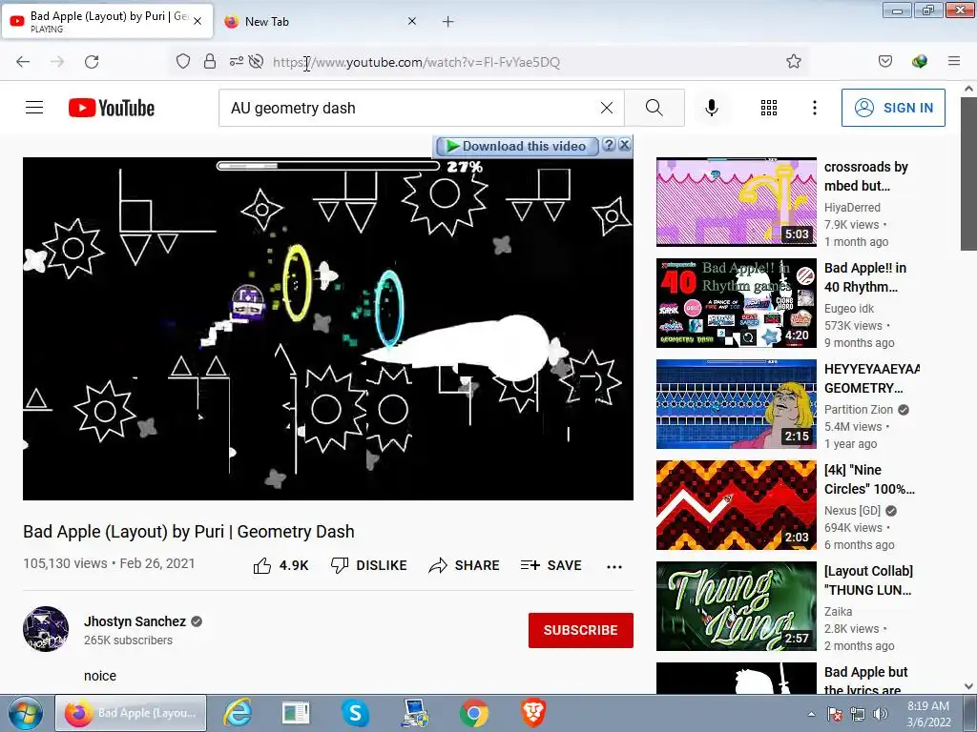
Task: Open the "[4k] Nine Circles 100%" title
Action: (x=869, y=479)
